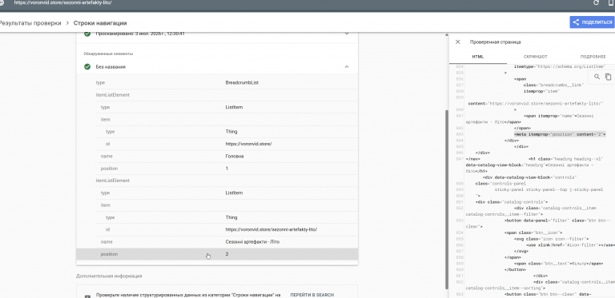
Task: Go back to Результаты проверки breadcrumb
Action: click(x=30, y=23)
